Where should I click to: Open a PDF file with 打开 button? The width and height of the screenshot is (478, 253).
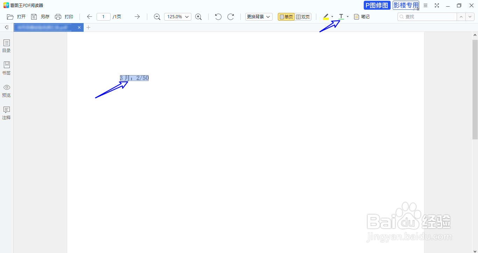tap(16, 17)
